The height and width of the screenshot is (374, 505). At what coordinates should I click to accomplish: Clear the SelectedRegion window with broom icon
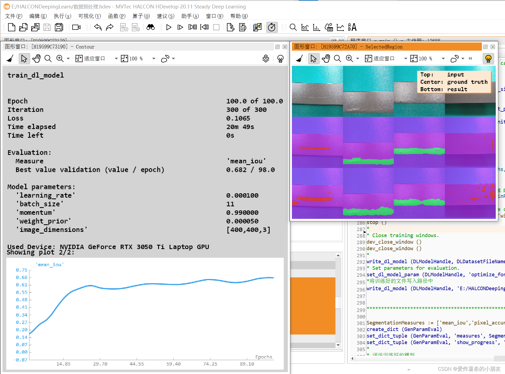tap(300, 59)
